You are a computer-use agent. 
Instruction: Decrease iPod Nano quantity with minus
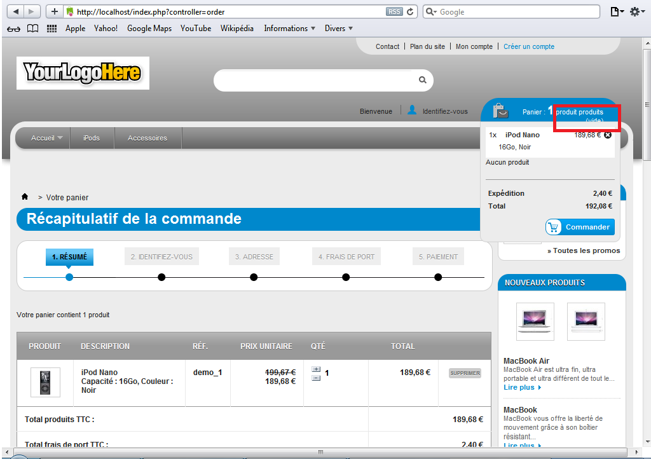point(316,378)
